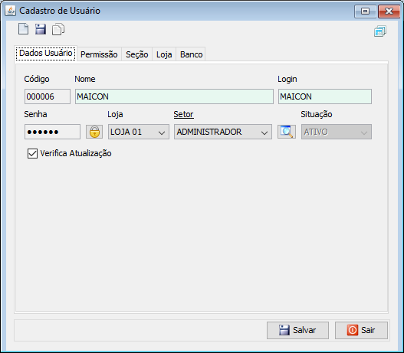Click the Sair button
The image size is (404, 353).
click(361, 330)
